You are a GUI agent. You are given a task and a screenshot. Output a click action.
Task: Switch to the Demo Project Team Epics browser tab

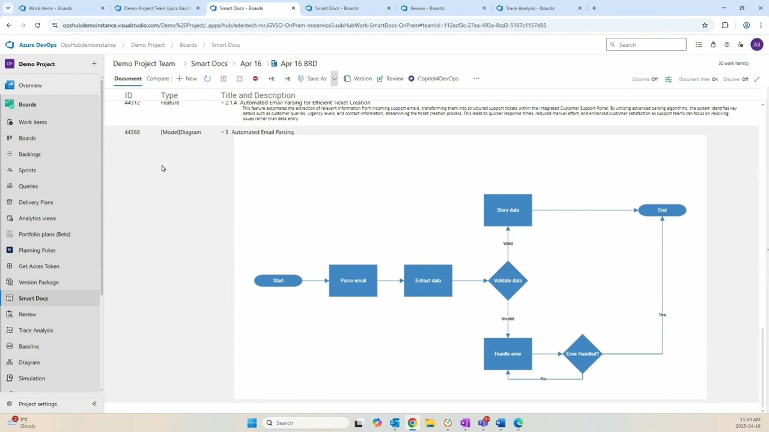point(157,8)
